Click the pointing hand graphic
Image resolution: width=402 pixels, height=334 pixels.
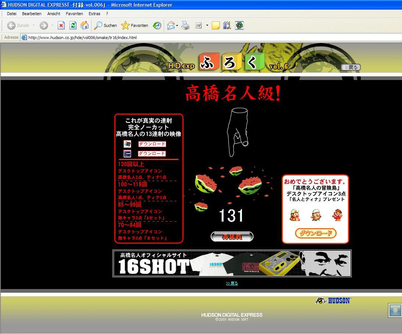(238, 132)
